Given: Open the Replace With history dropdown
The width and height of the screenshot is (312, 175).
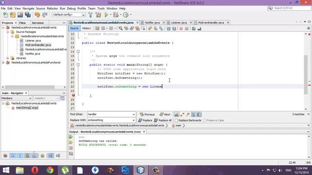Looking at the screenshot, I should [134, 120].
